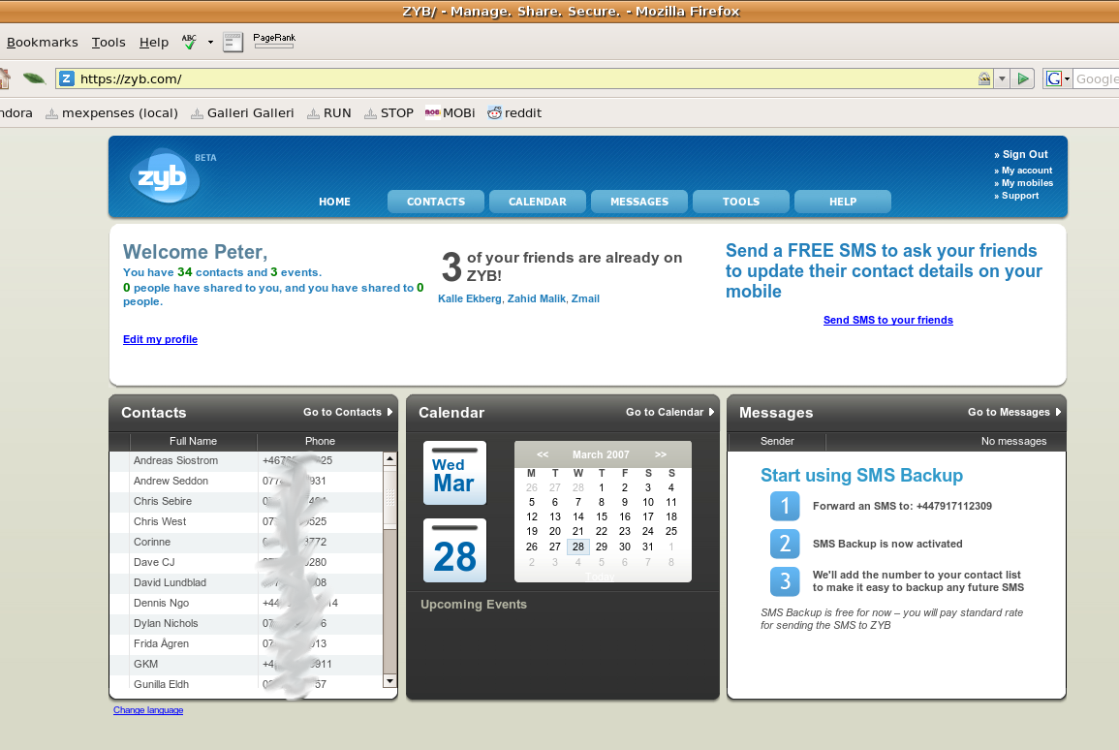Click the page icon beside PageRank
Screen dimensions: 1119x750
(x=233, y=42)
